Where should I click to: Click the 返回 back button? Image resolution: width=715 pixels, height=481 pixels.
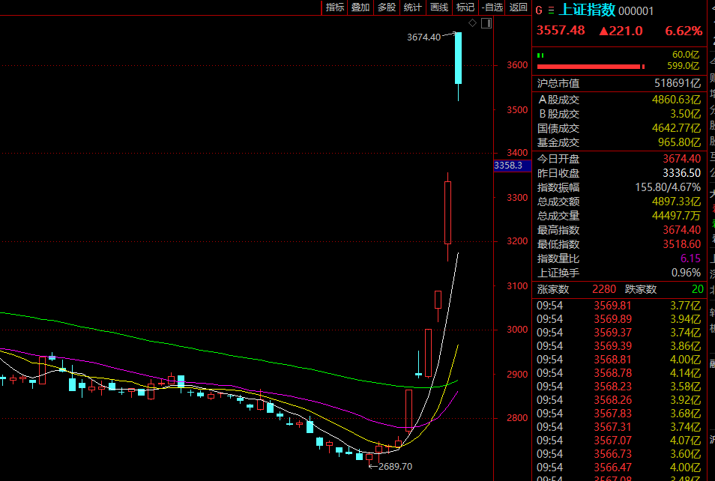[518, 7]
